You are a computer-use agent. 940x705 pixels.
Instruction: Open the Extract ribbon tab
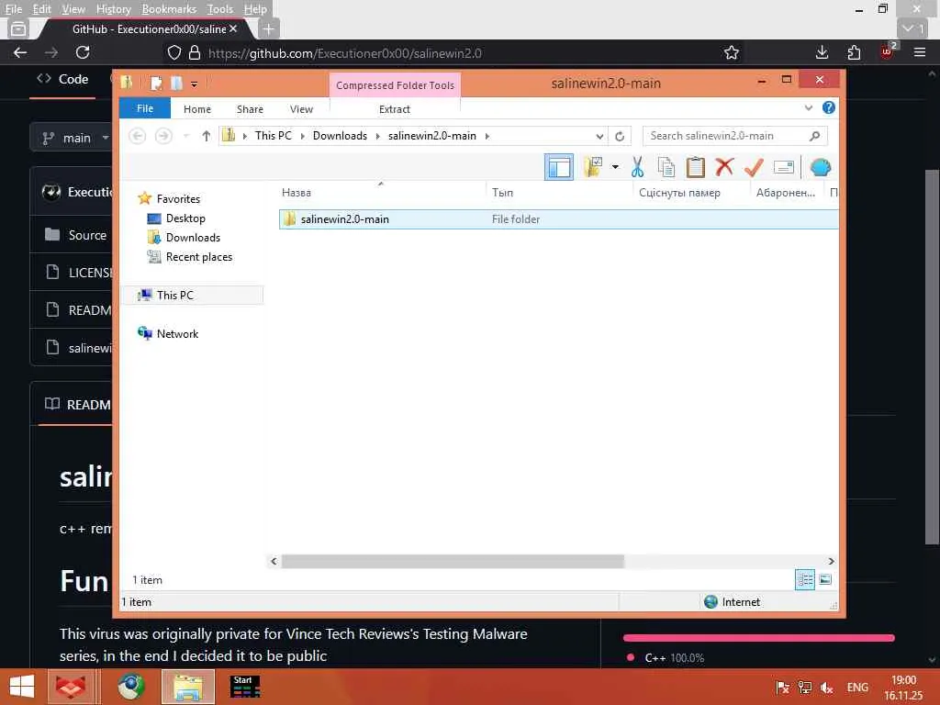pyautogui.click(x=395, y=109)
